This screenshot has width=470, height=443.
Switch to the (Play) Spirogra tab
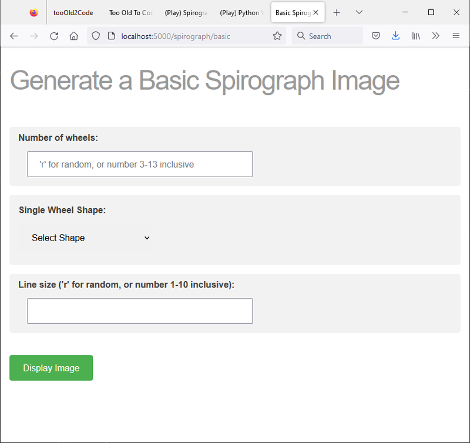tap(186, 13)
